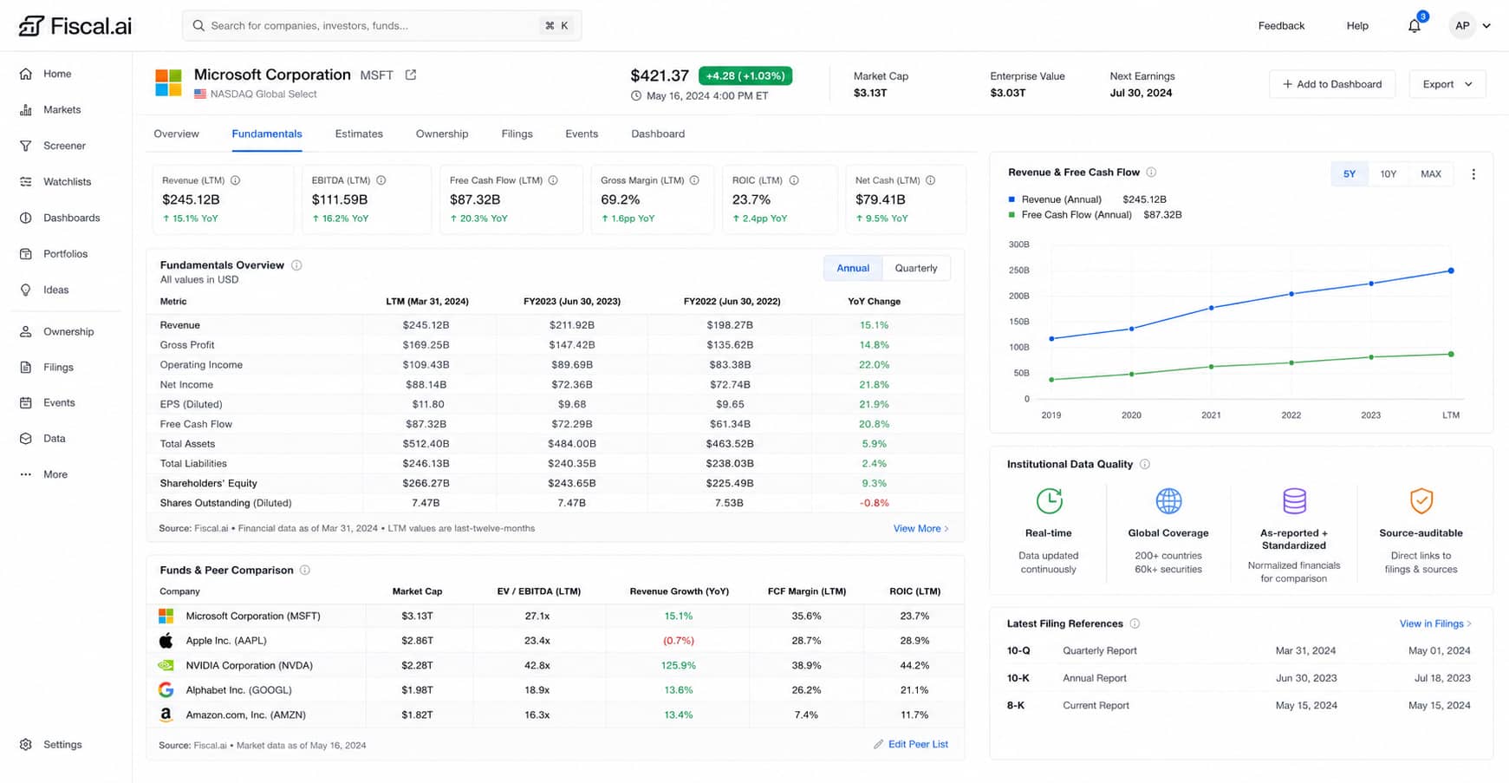Show the Events tab
The height and width of the screenshot is (783, 1509).
(x=582, y=134)
